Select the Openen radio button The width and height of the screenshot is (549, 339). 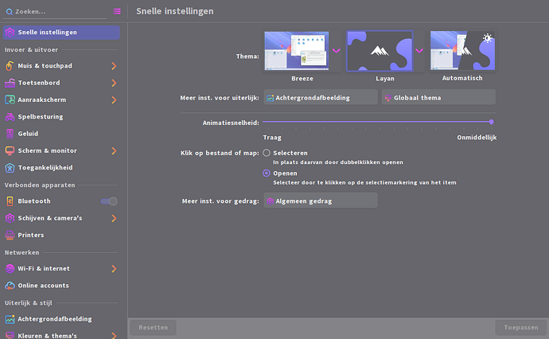tap(267, 173)
